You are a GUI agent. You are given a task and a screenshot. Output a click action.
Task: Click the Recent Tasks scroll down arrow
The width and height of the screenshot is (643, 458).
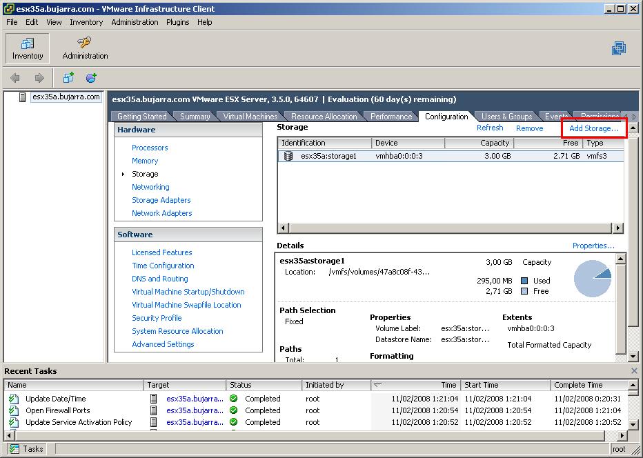click(633, 424)
